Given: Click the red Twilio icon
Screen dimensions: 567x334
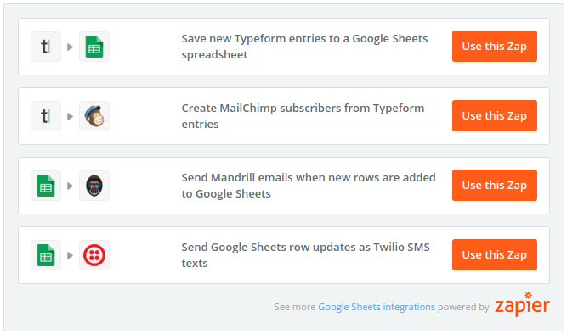Looking at the screenshot, I should coord(94,255).
